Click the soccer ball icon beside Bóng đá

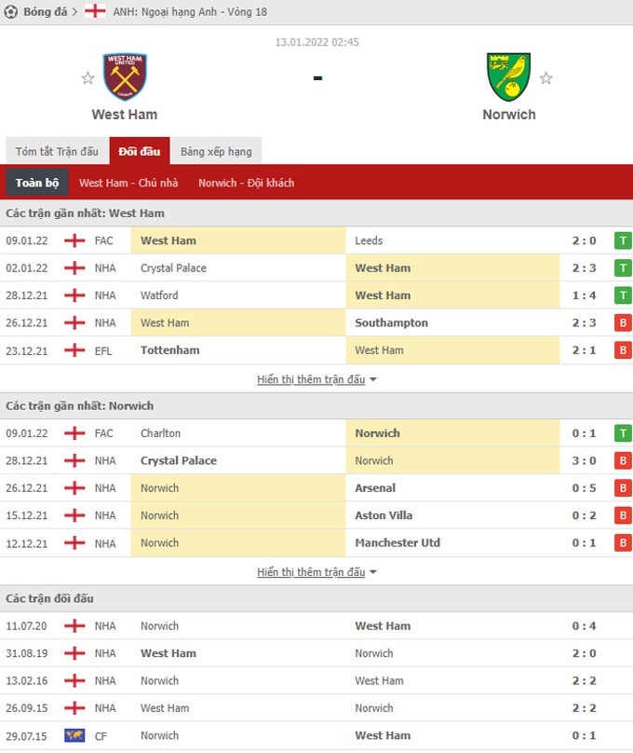point(10,12)
